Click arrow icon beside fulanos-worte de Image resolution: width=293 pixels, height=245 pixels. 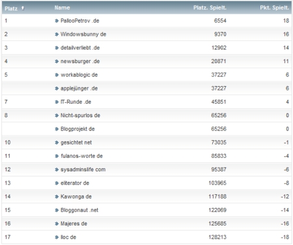pos(57,156)
